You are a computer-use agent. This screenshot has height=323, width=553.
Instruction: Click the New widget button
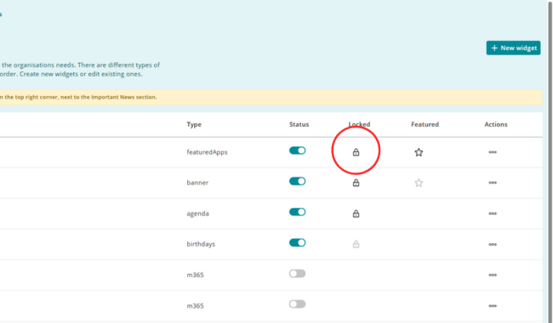513,48
